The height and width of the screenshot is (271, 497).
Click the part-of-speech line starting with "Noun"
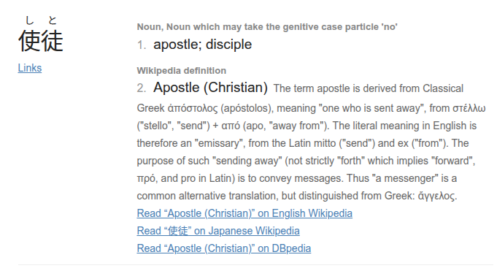coord(267,26)
